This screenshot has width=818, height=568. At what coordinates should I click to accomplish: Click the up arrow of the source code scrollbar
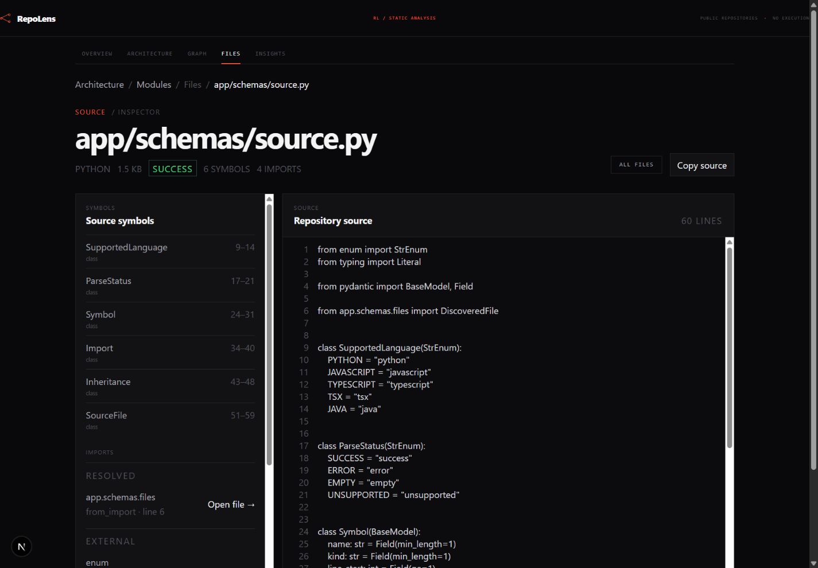[730, 242]
